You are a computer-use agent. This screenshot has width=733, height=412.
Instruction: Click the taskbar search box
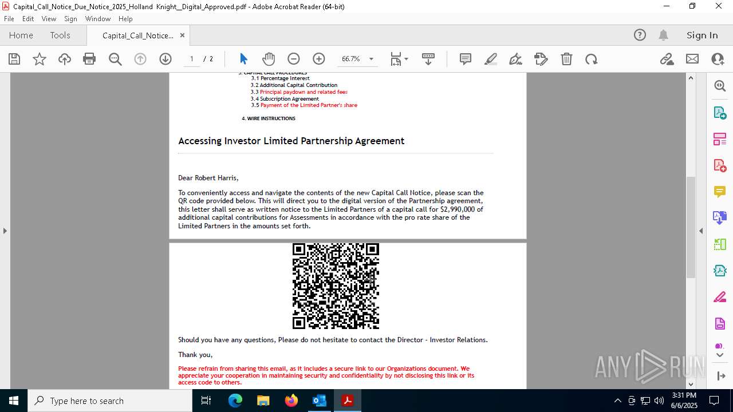tap(110, 401)
